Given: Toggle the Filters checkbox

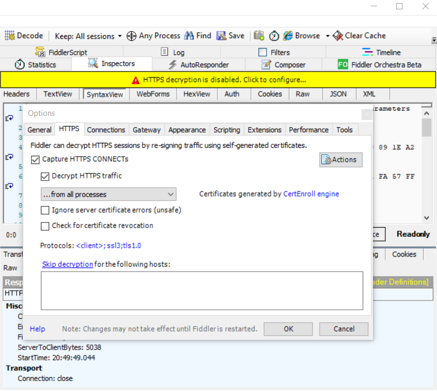Looking at the screenshot, I should (x=262, y=52).
